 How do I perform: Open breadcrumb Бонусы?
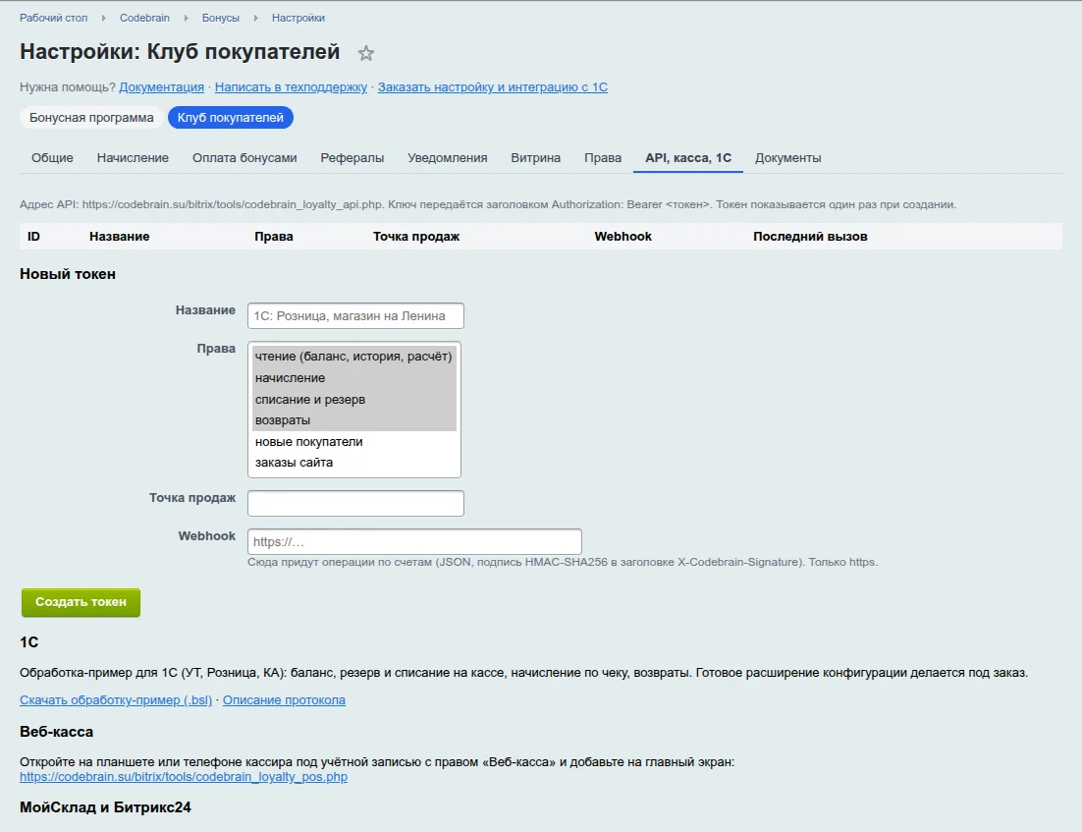click(x=220, y=18)
